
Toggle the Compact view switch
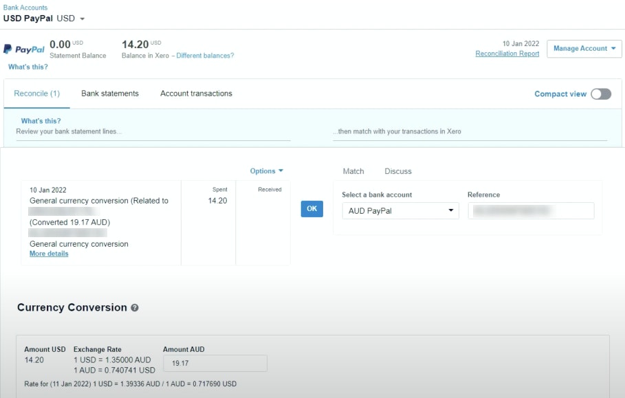(601, 94)
